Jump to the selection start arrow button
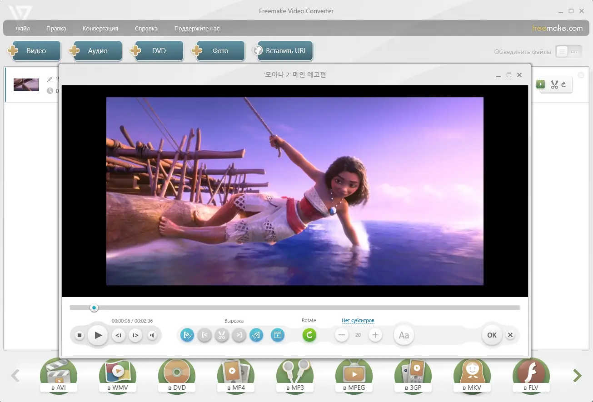 (204, 335)
